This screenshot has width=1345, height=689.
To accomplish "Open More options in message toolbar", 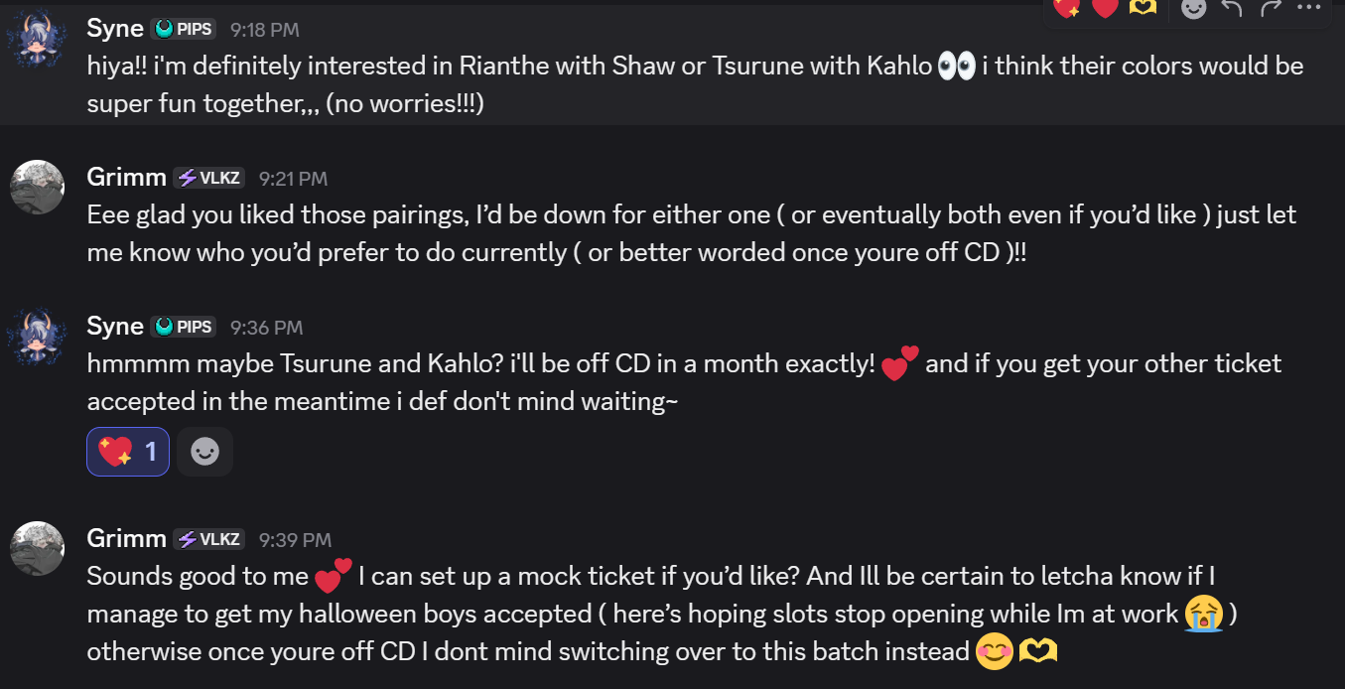I will pos(1309,8).
